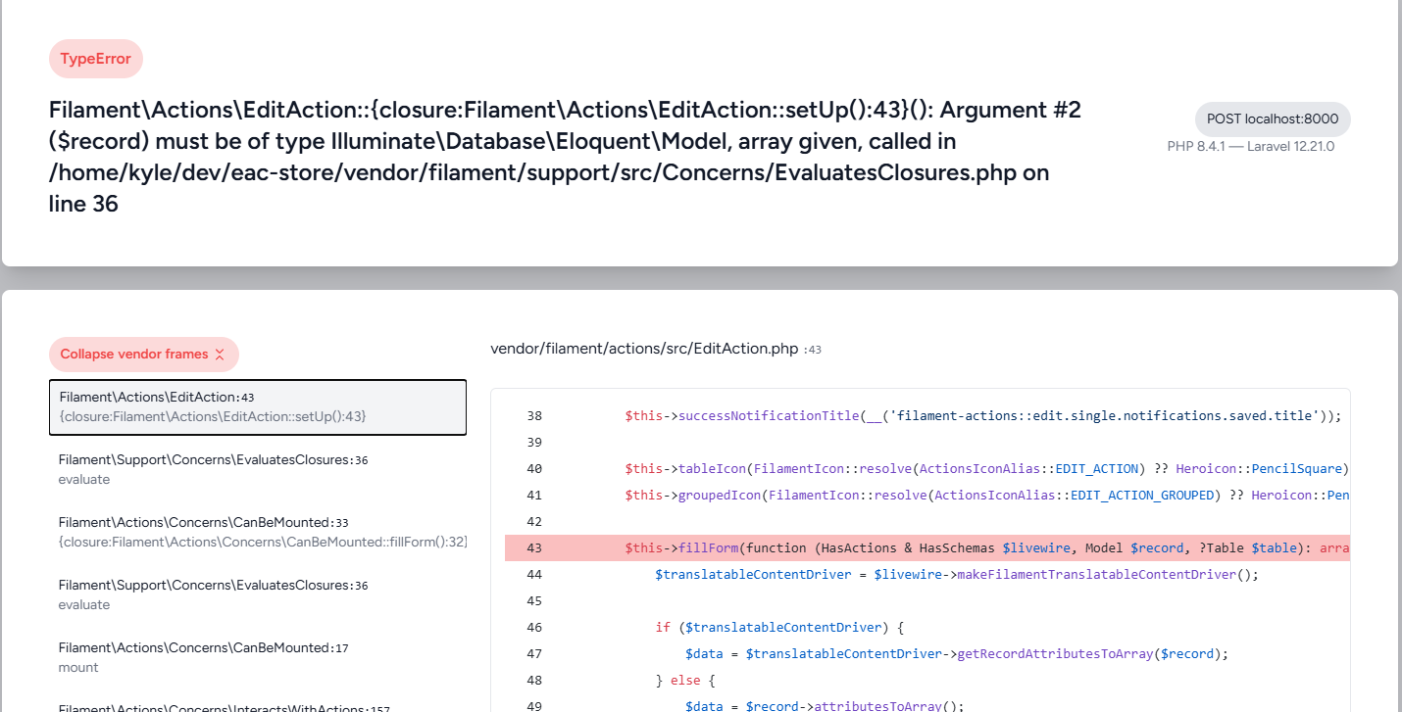1402x712 pixels.
Task: Click the "} else {" code on line 48
Action: 684,681
